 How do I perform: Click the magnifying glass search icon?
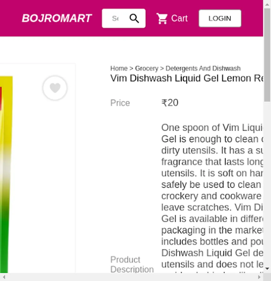pyautogui.click(x=134, y=18)
